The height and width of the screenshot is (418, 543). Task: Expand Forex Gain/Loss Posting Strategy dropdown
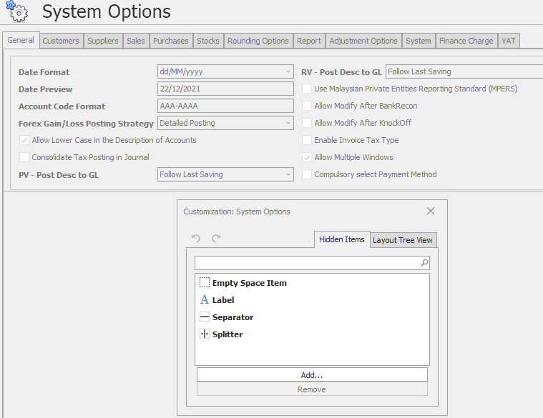pyautogui.click(x=288, y=124)
